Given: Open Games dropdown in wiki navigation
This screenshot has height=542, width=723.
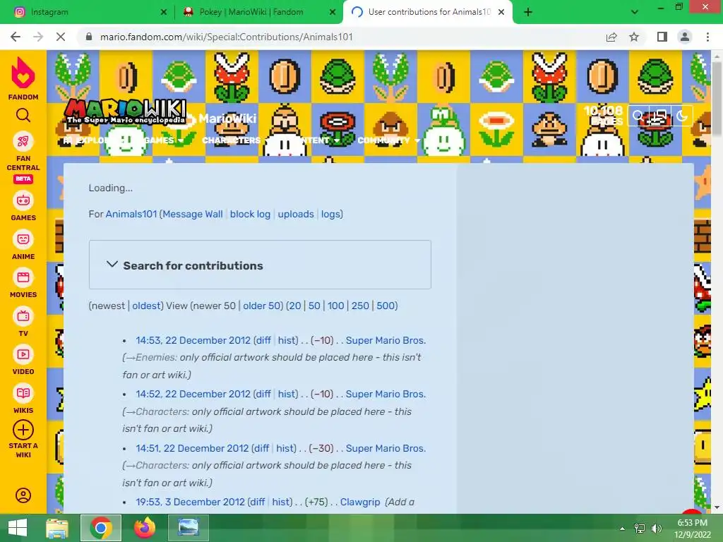Looking at the screenshot, I should 164,140.
